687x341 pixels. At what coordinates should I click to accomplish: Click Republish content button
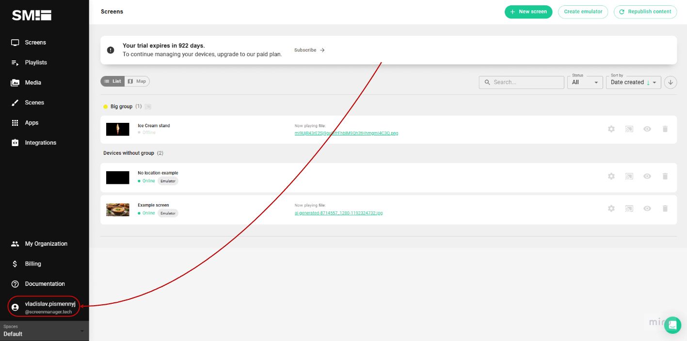645,12
